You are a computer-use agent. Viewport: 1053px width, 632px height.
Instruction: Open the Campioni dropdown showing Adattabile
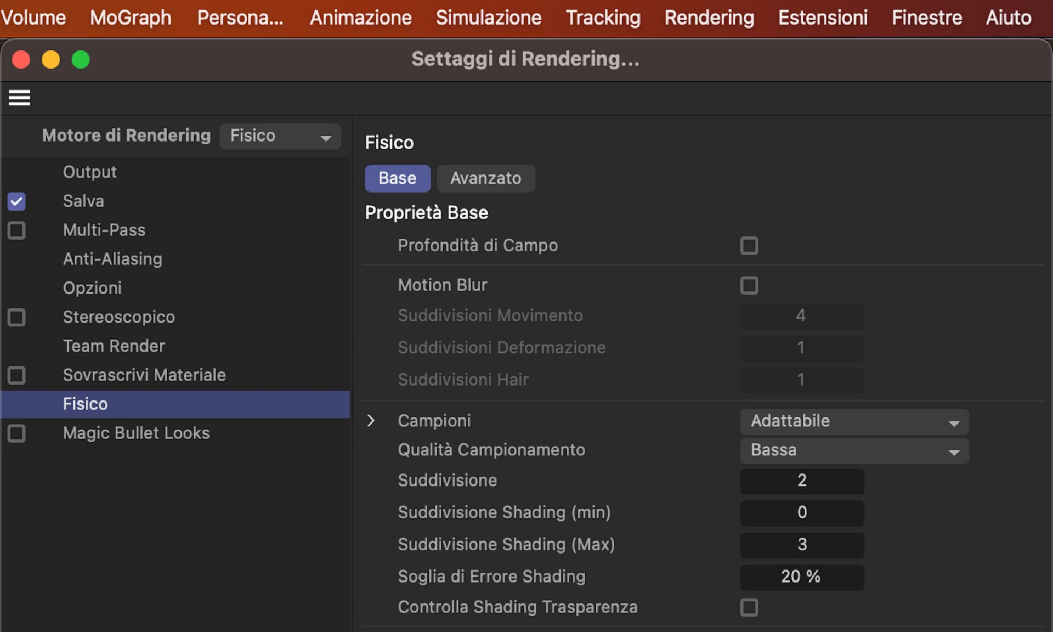coord(853,421)
